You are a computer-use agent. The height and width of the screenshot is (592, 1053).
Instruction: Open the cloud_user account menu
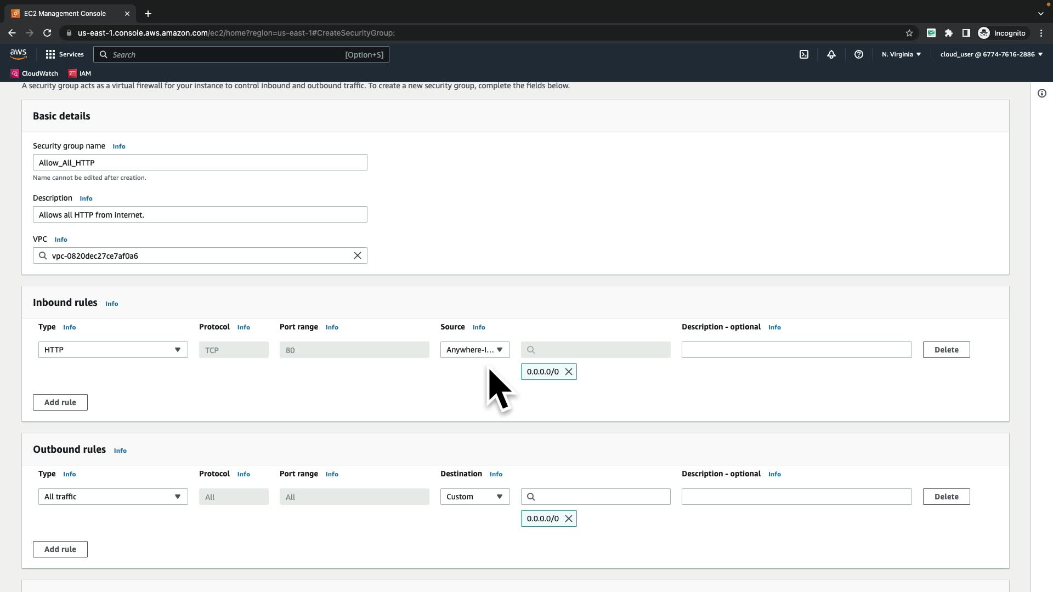pos(991,54)
